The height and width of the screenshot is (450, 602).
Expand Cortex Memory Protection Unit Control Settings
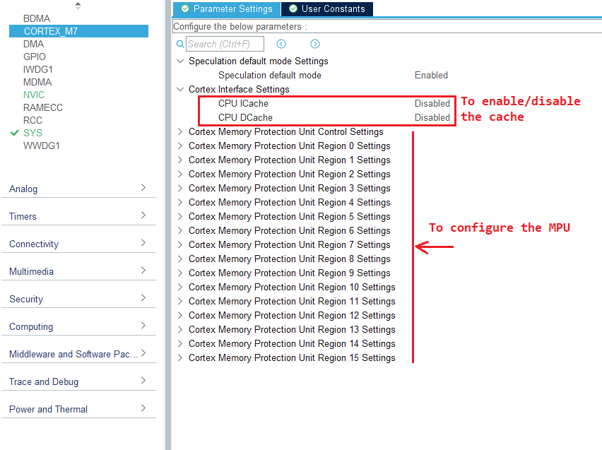pyautogui.click(x=179, y=131)
